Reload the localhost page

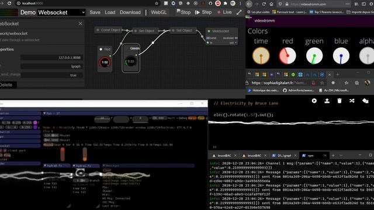click(x=9, y=3)
